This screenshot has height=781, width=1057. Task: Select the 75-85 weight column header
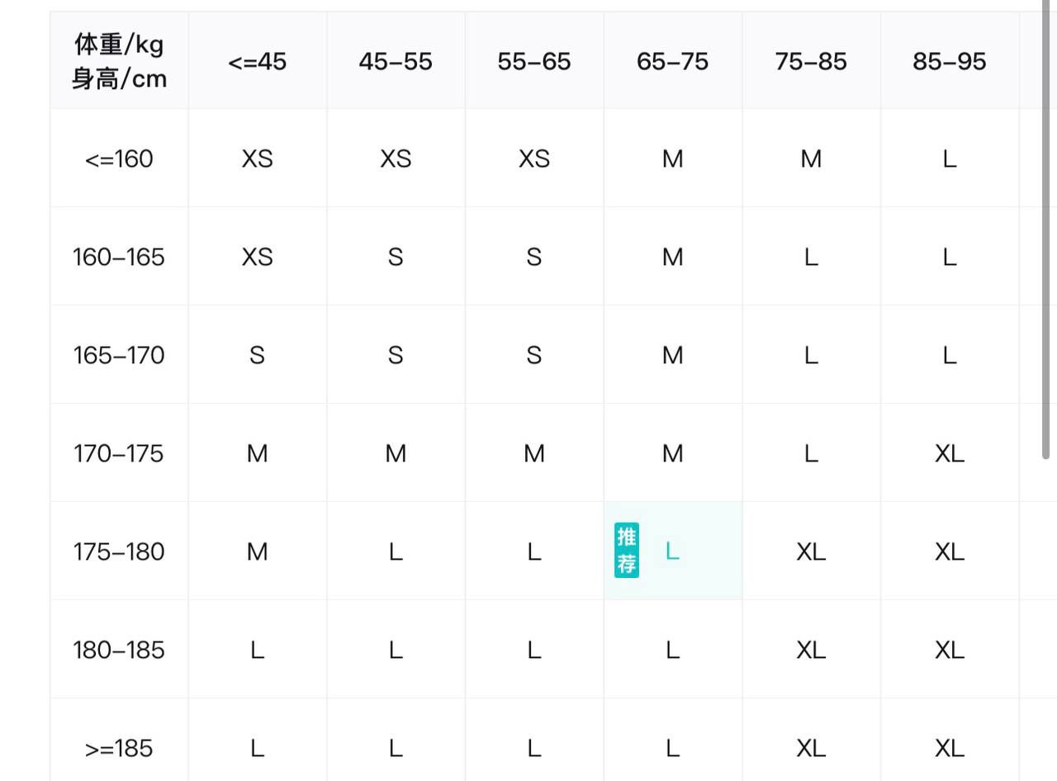pos(811,62)
